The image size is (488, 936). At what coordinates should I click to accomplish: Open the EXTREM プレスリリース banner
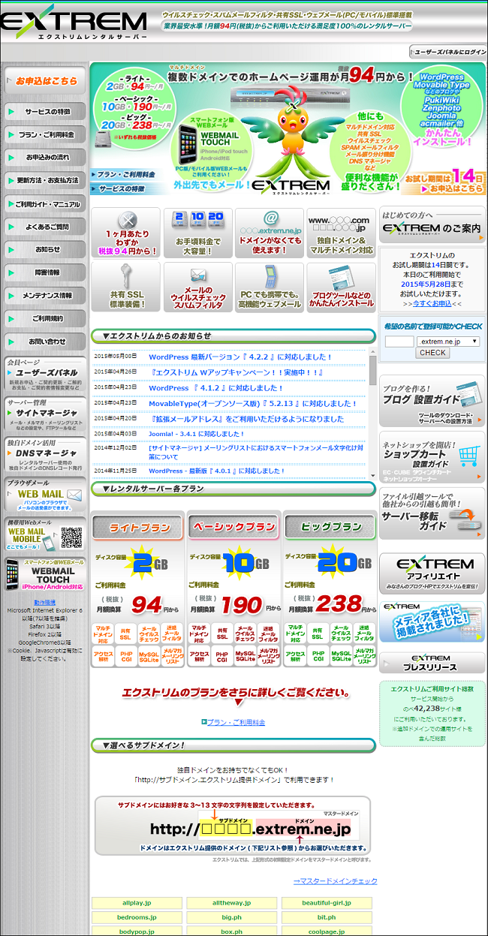pyautogui.click(x=432, y=663)
